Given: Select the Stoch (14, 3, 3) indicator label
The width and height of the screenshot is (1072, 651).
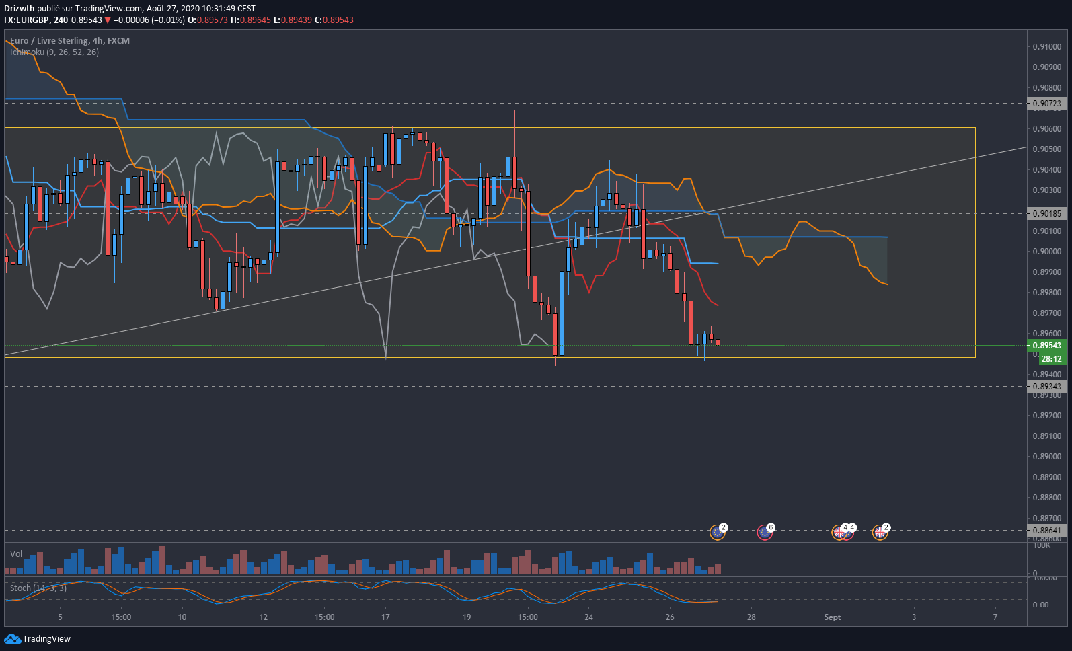Looking at the screenshot, I should [38, 588].
